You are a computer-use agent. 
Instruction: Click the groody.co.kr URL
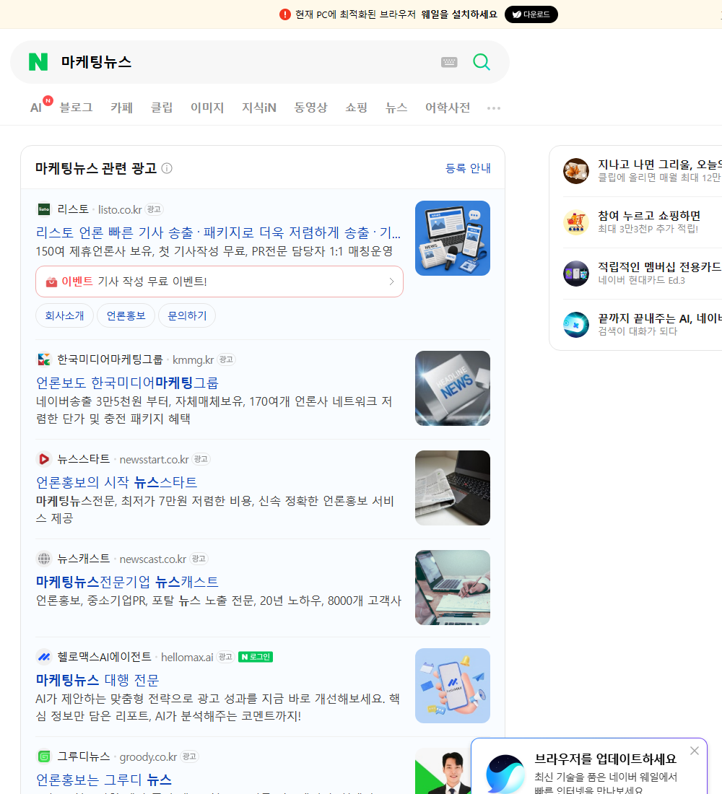click(148, 757)
